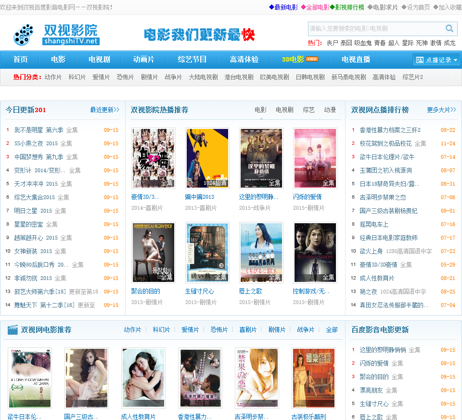This screenshot has height=420, width=462.
Task: Click the 设为首页 top link
Action: pyautogui.click(x=415, y=7)
